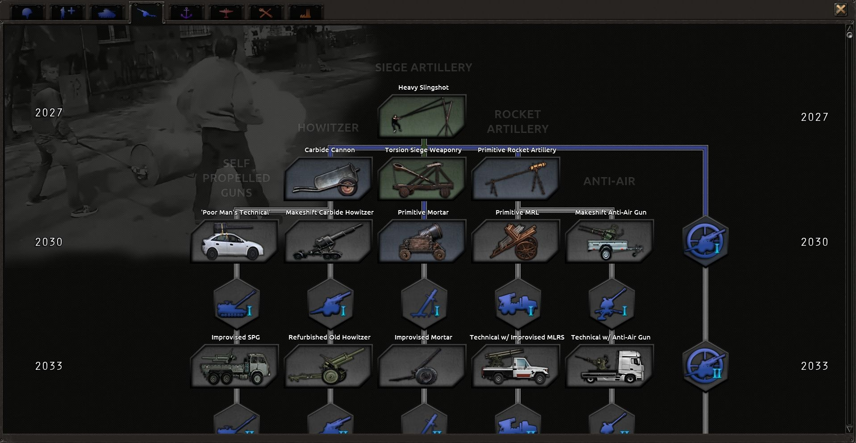Click the ANTI-AIR category heading
This screenshot has height=443, width=856.
[x=609, y=181]
